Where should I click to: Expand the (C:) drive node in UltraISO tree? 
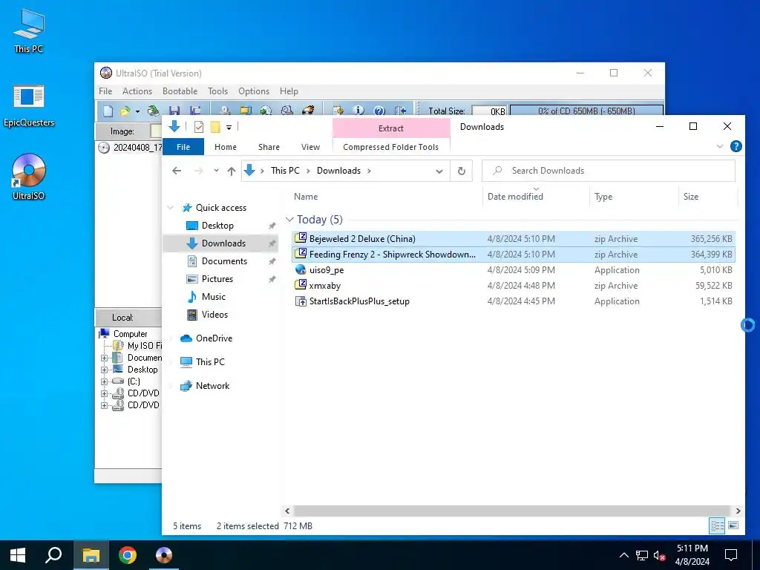click(x=104, y=381)
